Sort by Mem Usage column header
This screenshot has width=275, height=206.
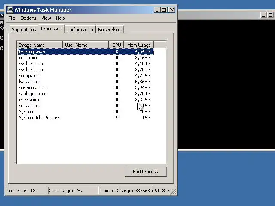[139, 45]
